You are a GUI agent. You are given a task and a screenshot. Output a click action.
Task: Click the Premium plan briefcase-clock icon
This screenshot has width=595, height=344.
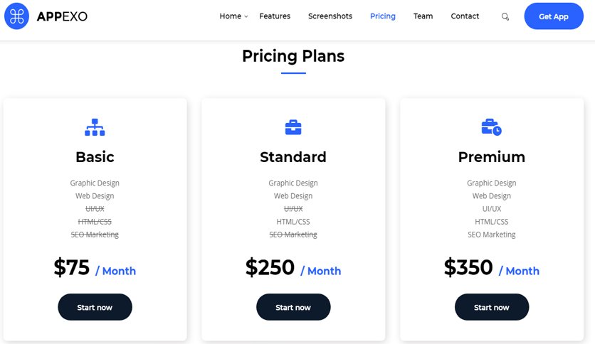click(491, 127)
